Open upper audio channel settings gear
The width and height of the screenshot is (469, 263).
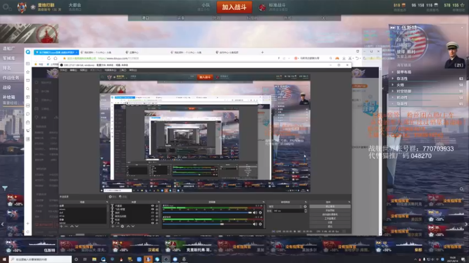260,213
